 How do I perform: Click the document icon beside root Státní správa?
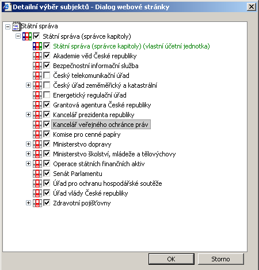[16, 26]
